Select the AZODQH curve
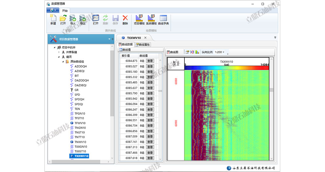Viewport: 325px width, 172px height. click(81, 66)
